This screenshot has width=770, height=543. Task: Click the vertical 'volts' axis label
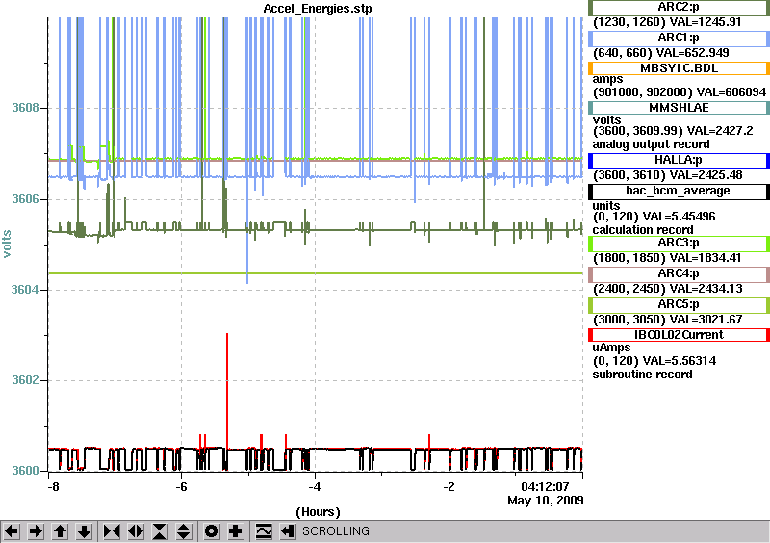[7, 245]
